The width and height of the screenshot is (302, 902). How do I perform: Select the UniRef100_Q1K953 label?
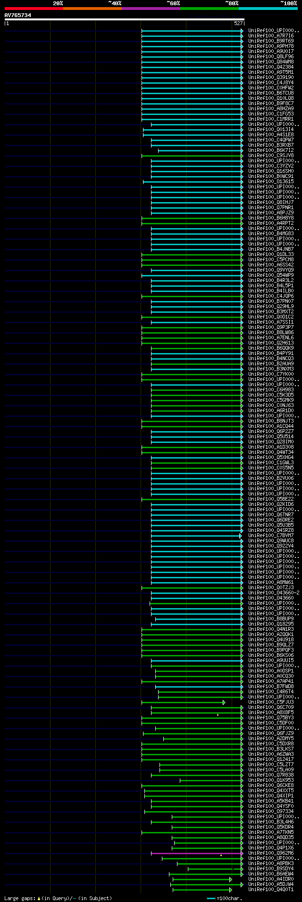(271, 780)
